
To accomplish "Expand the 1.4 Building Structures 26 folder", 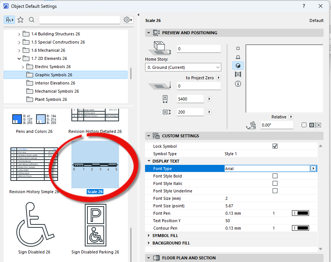I will 19,34.
